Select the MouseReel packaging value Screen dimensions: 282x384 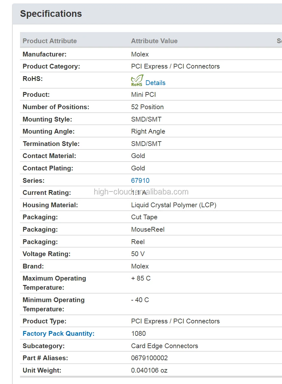[x=148, y=229]
